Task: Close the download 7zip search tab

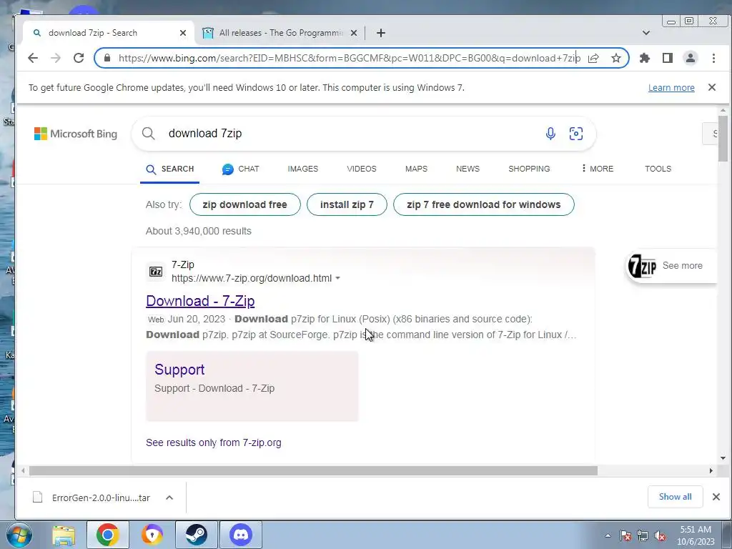Action: click(x=183, y=33)
